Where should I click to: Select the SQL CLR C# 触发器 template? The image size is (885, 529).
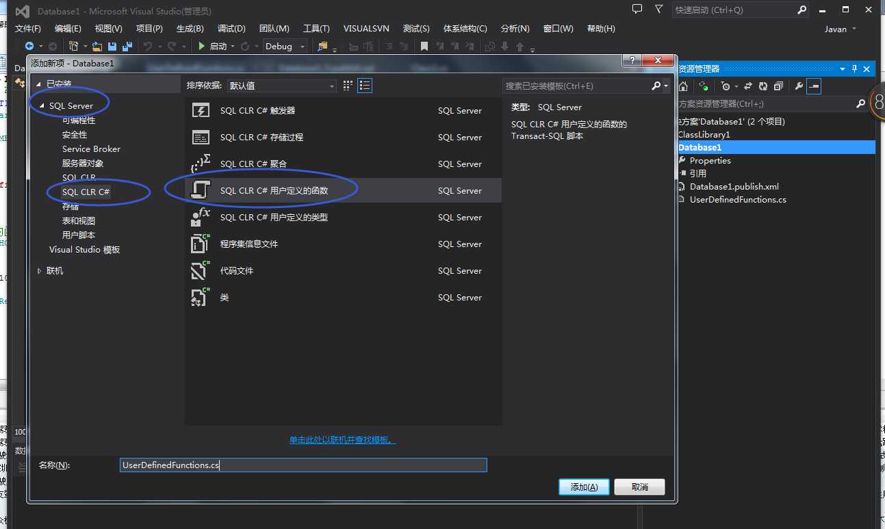[343, 111]
